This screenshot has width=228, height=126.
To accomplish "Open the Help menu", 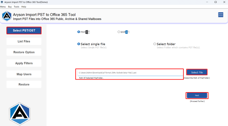I will (24, 7).
